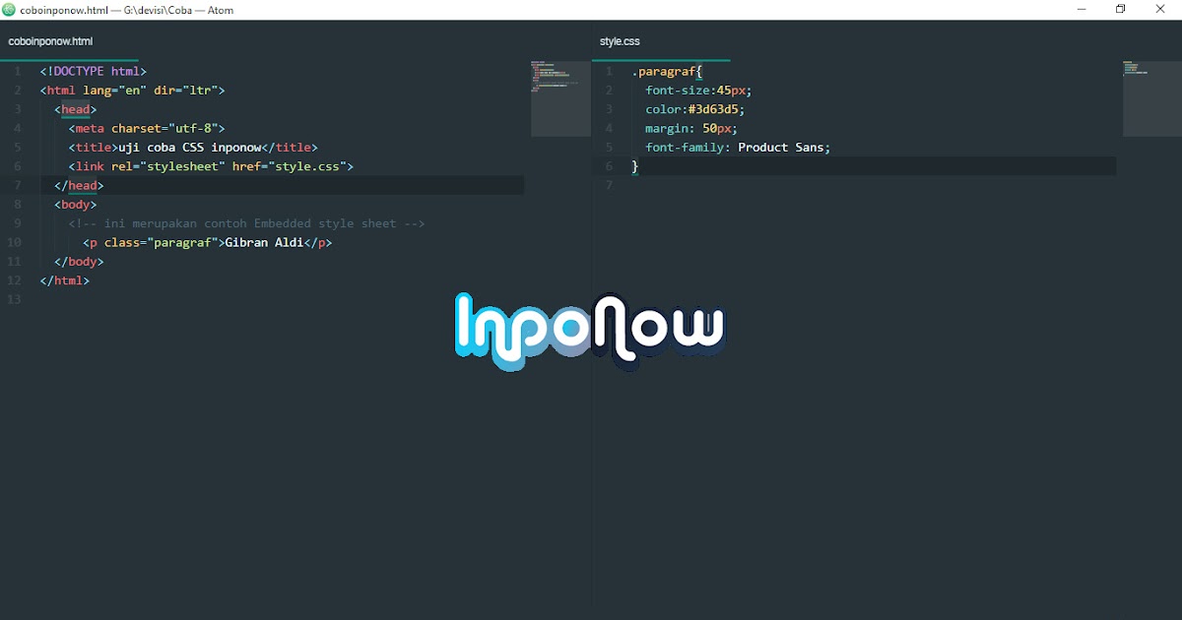The image size is (1182, 620).
Task: Click the 'Gibran Aldi' paragraph text
Action: [x=264, y=242]
